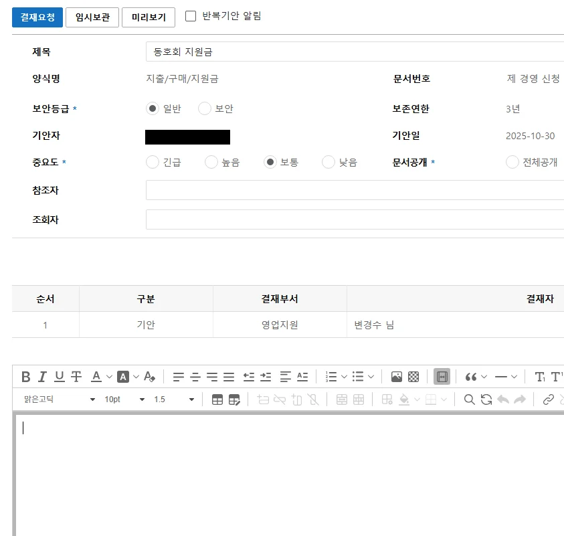Apply italic formatting

[x=43, y=377]
